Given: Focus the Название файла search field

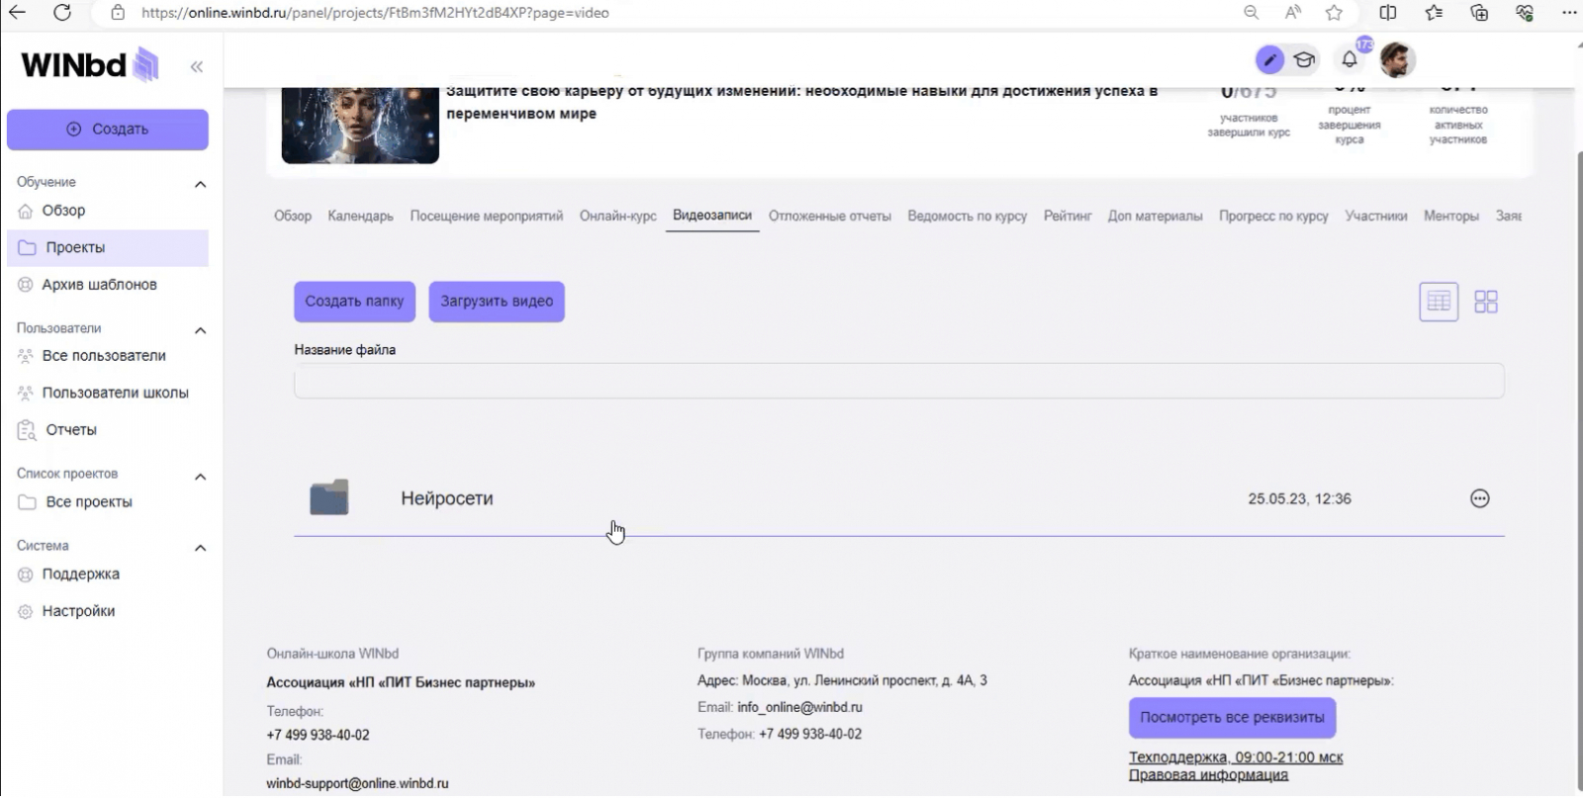Looking at the screenshot, I should (898, 381).
